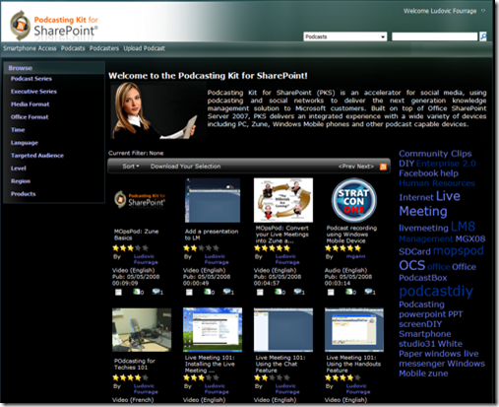Open the podcastdiy tag link

point(436,291)
